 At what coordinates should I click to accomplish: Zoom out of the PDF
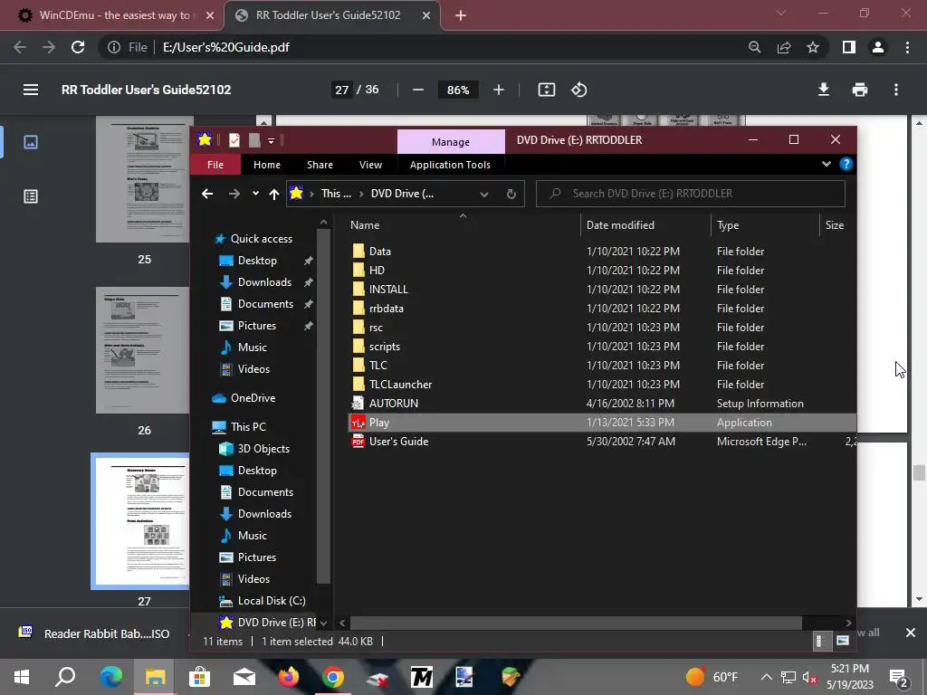[x=418, y=90]
